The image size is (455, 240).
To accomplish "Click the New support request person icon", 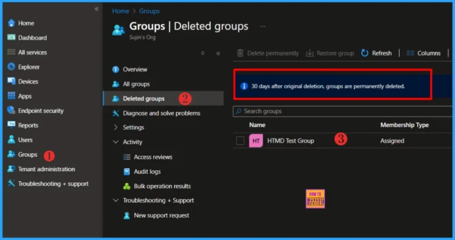I will click(x=127, y=215).
